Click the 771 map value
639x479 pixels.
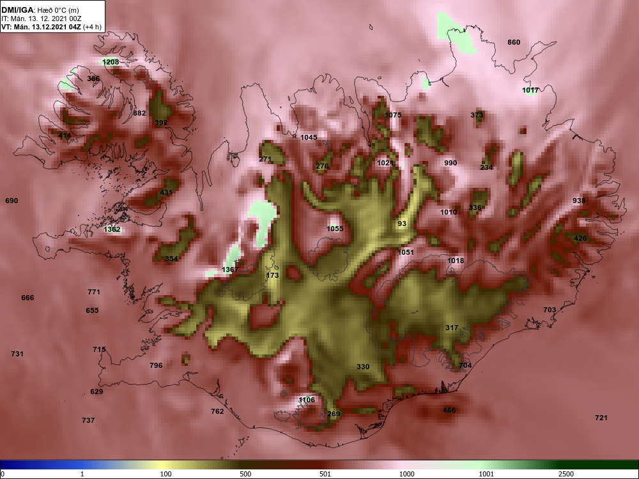click(94, 292)
